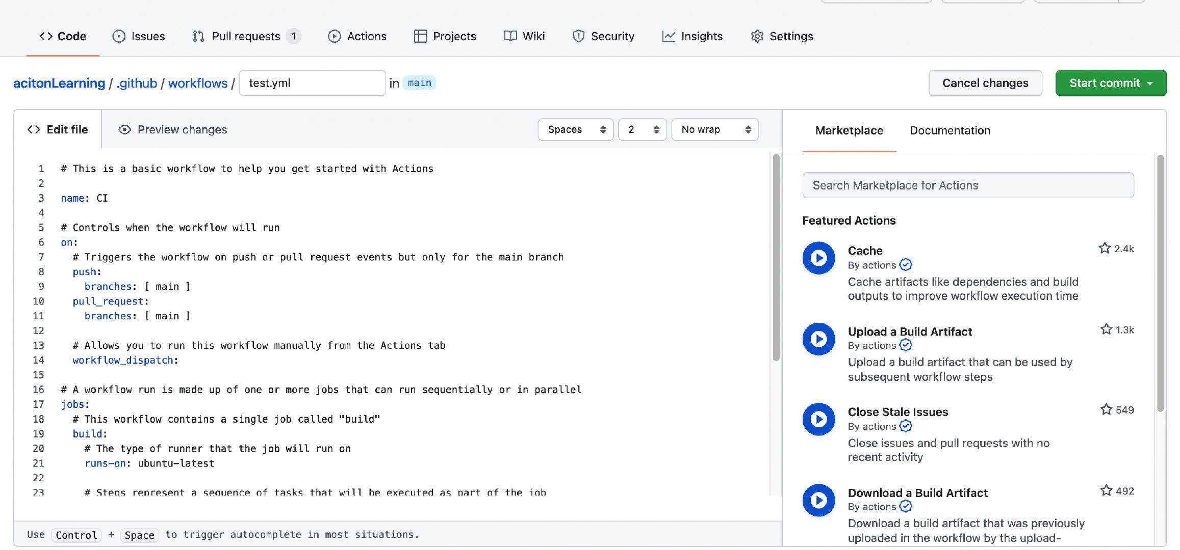The height and width of the screenshot is (550, 1180).
Task: Click the main branch label
Action: pyautogui.click(x=419, y=83)
